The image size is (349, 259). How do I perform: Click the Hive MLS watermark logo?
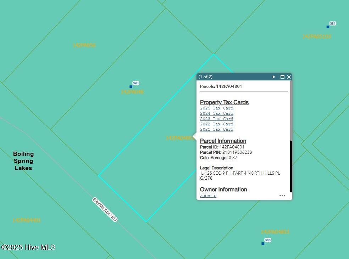coord(28,247)
